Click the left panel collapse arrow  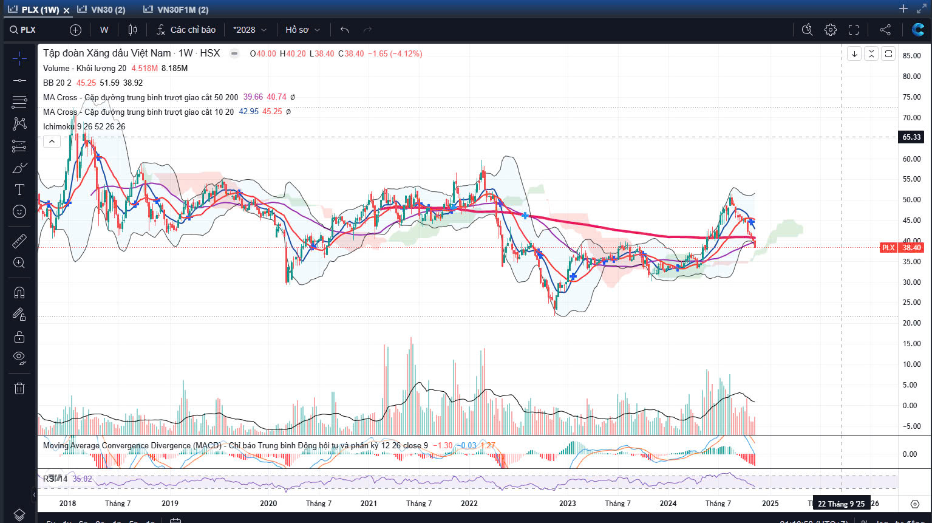coord(35,494)
